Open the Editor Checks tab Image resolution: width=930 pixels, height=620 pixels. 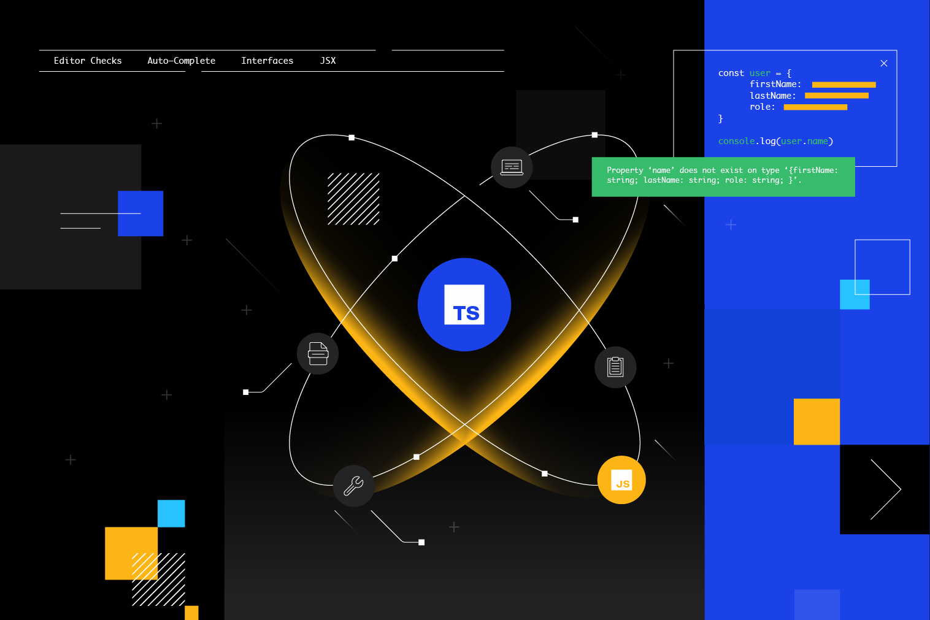pos(88,61)
